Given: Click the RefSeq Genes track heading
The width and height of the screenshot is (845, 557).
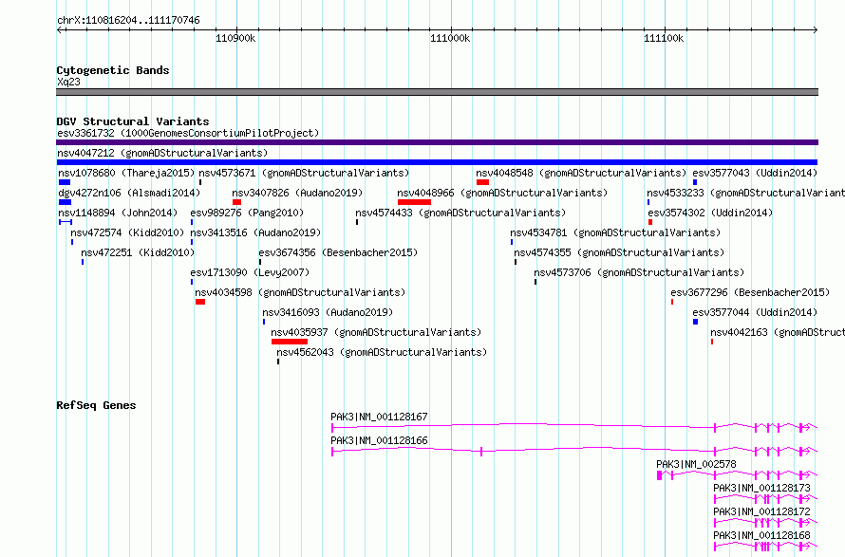Looking at the screenshot, I should pos(96,405).
